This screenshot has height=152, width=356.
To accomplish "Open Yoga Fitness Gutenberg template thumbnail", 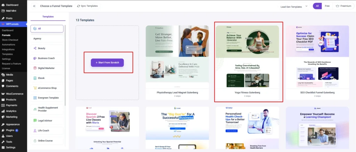I will coord(247,57).
